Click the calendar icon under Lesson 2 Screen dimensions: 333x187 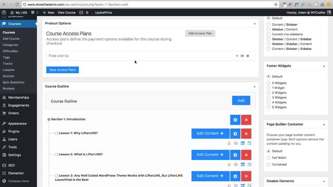(242, 165)
